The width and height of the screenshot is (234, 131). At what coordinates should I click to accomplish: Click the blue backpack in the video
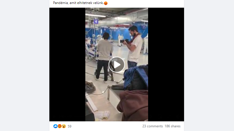(136, 78)
